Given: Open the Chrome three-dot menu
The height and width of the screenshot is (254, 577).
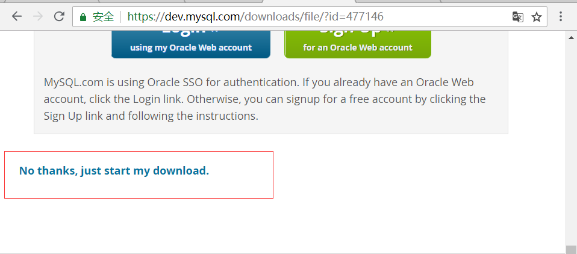Looking at the screenshot, I should point(561,16).
